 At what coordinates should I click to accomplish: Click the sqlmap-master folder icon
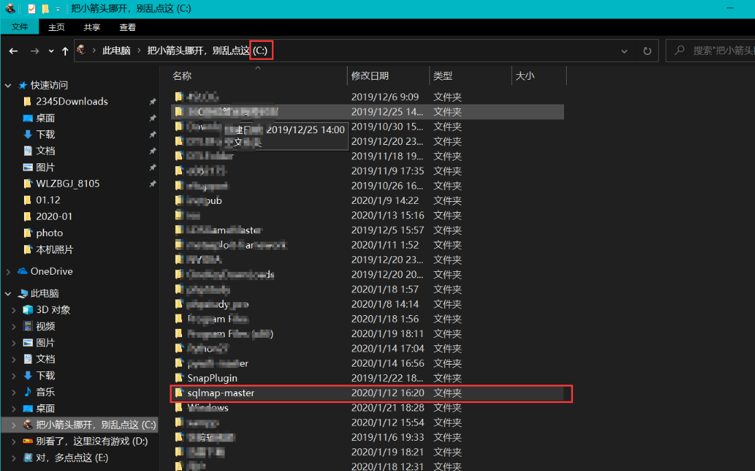tap(179, 393)
